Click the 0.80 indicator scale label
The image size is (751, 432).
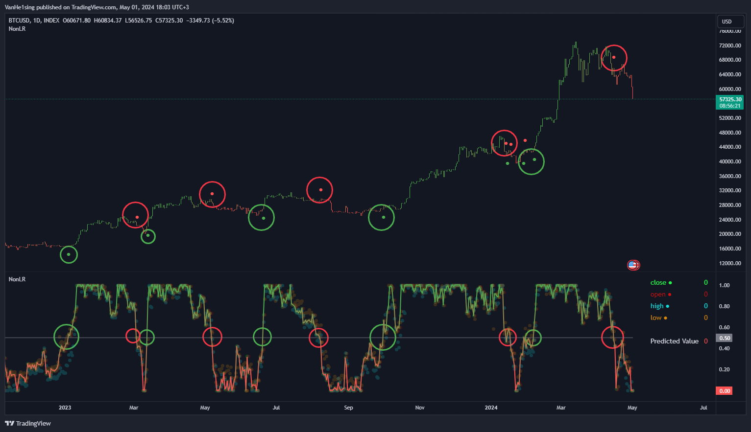tap(724, 306)
